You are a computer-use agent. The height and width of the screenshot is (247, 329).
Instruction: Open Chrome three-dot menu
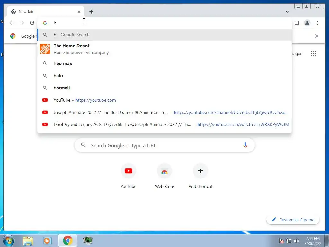(317, 23)
